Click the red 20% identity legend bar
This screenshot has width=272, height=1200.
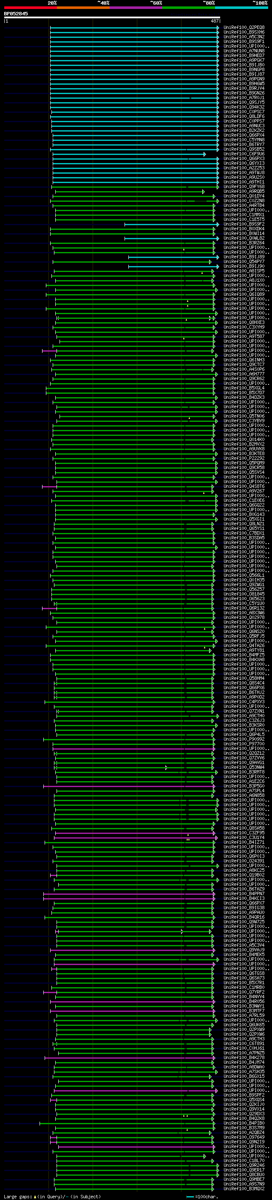pyautogui.click(x=30, y=8)
